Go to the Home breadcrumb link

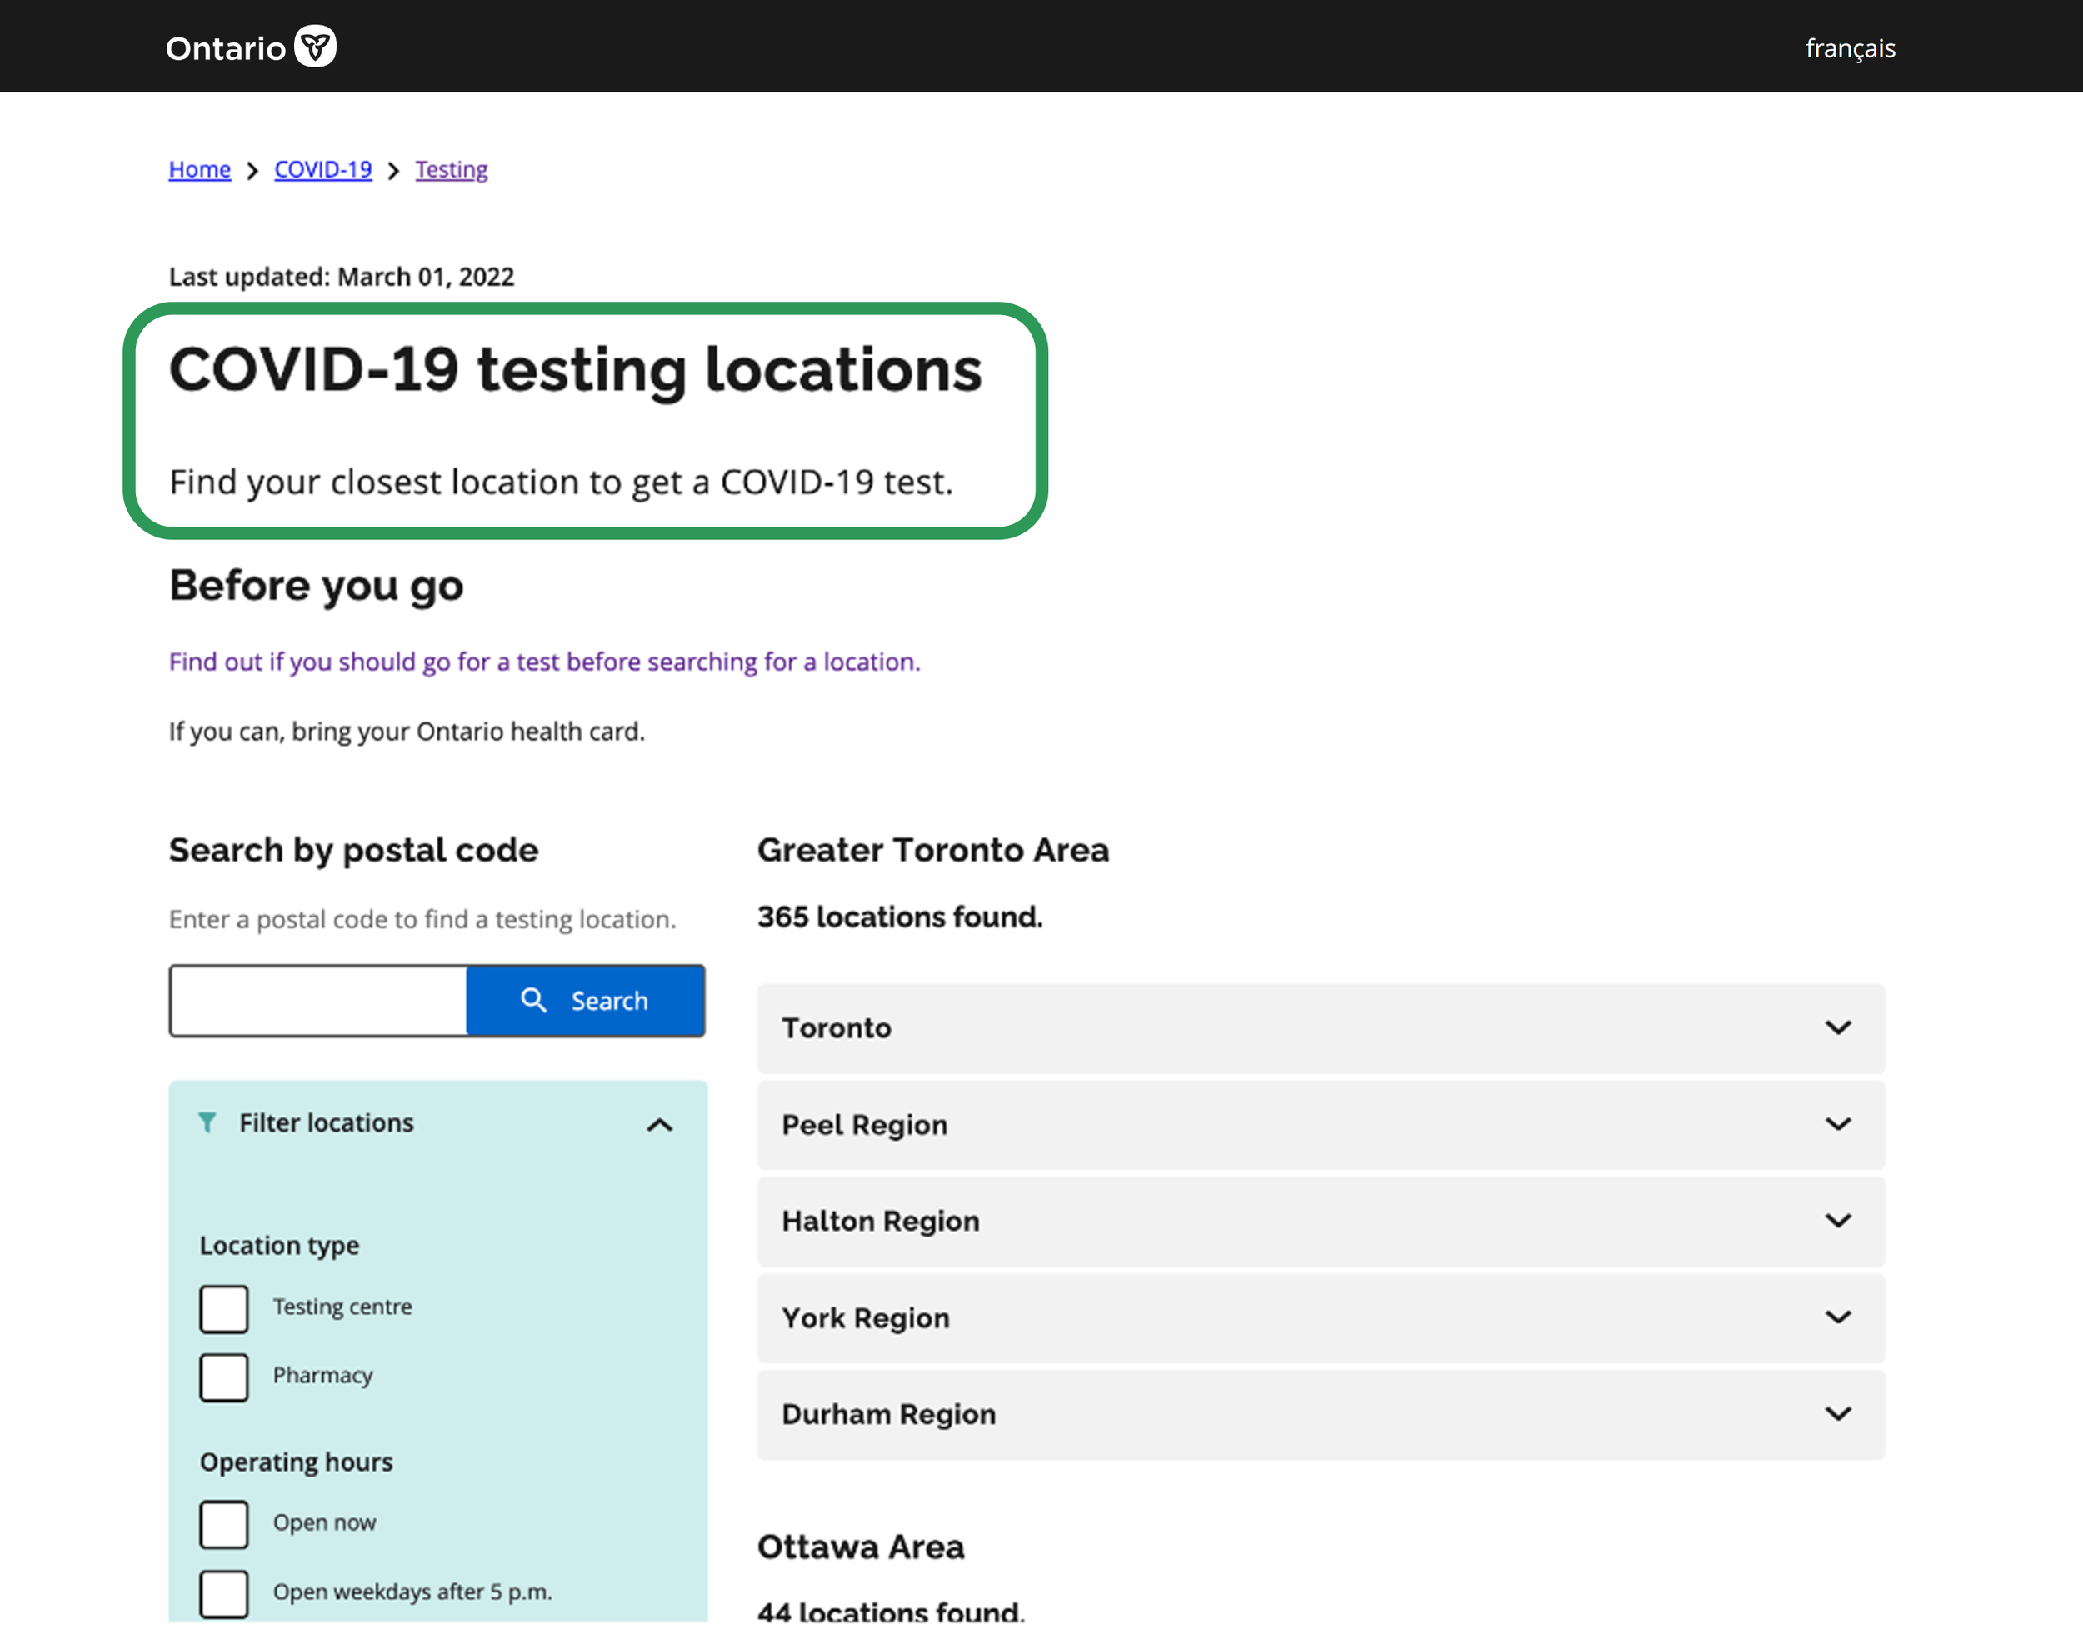pos(200,169)
